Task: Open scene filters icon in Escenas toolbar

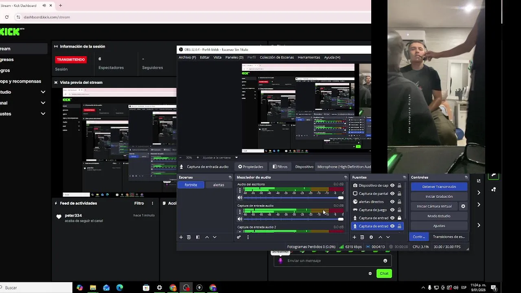Action: [x=198, y=237]
